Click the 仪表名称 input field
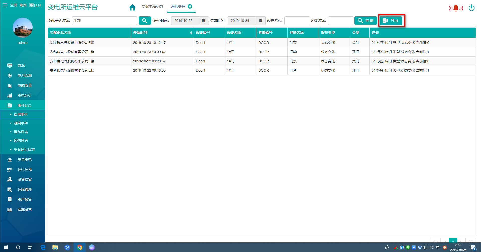Viewport: 481px width, 252px height. tap(297, 21)
